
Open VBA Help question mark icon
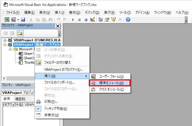coord(128,20)
